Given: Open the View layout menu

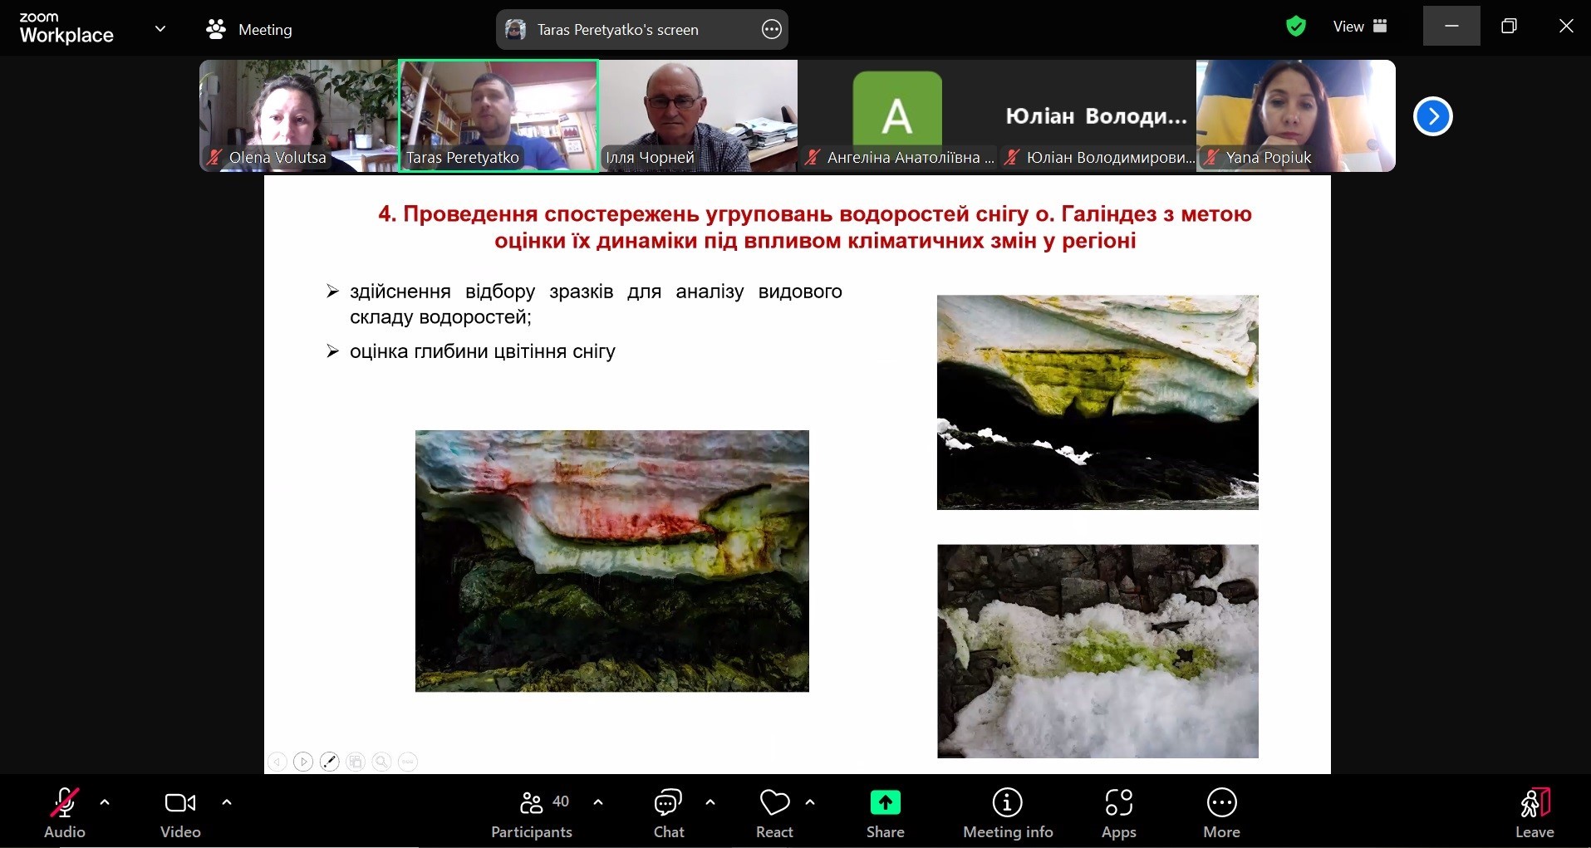Looking at the screenshot, I should click(x=1360, y=27).
